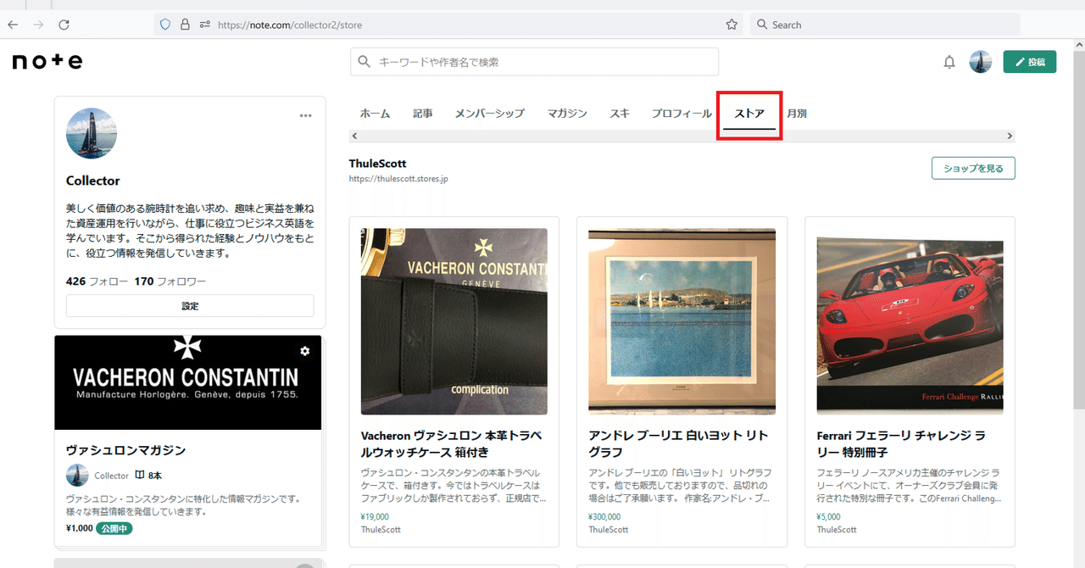Screen dimensions: 1085x568
Task: Click the permissions icon beside the padlock
Action: coord(204,25)
